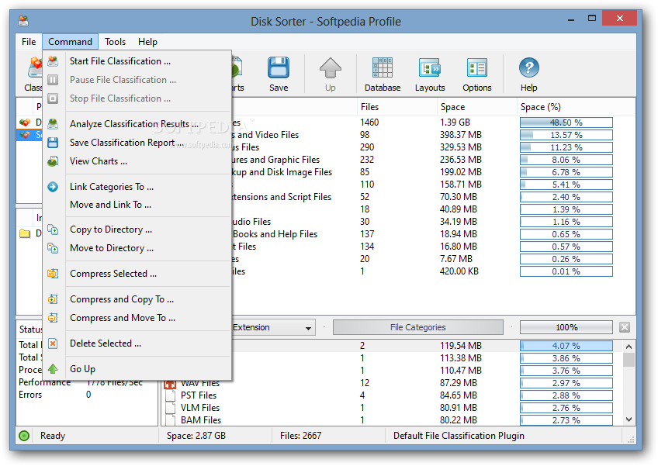Open the Database toolbar button
Image resolution: width=658 pixels, height=466 pixels.
coord(383,74)
